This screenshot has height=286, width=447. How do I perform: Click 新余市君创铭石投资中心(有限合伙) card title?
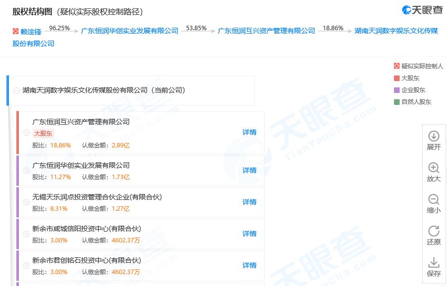tap(87, 260)
